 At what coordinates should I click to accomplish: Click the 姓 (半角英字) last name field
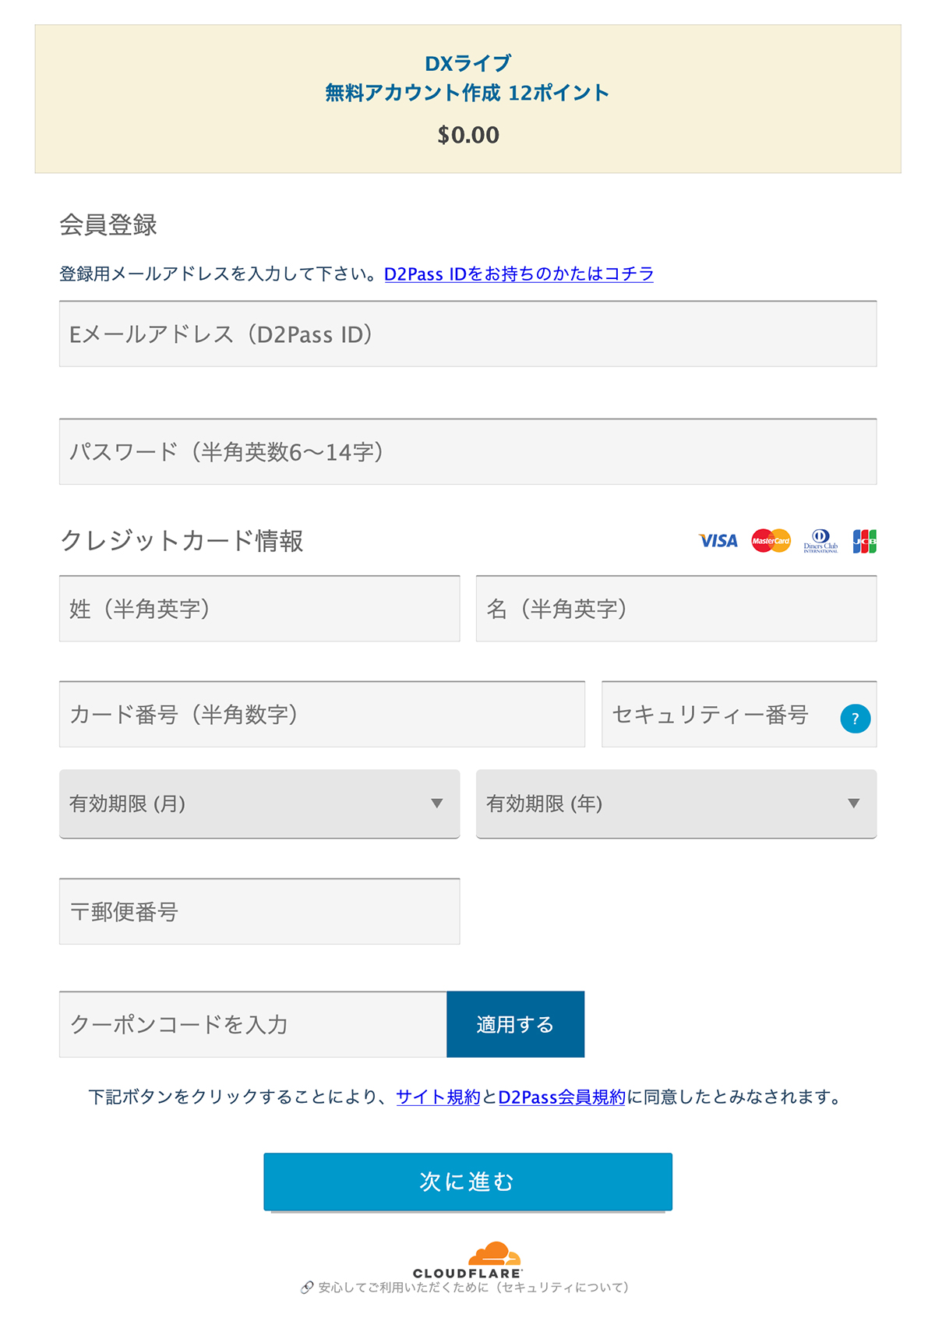[x=259, y=609]
